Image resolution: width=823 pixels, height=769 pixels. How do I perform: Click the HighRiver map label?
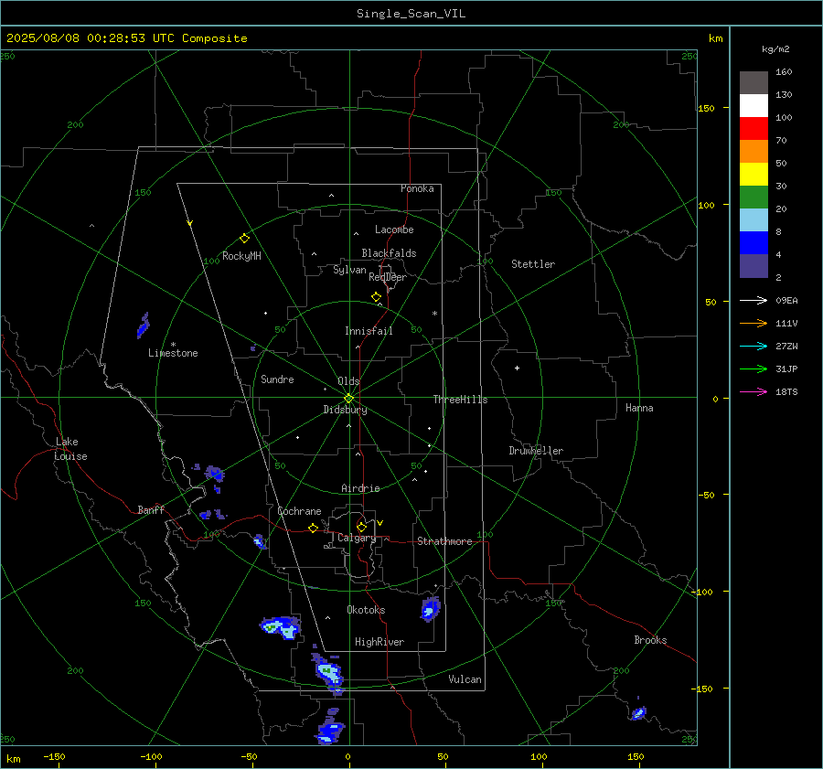click(x=379, y=642)
